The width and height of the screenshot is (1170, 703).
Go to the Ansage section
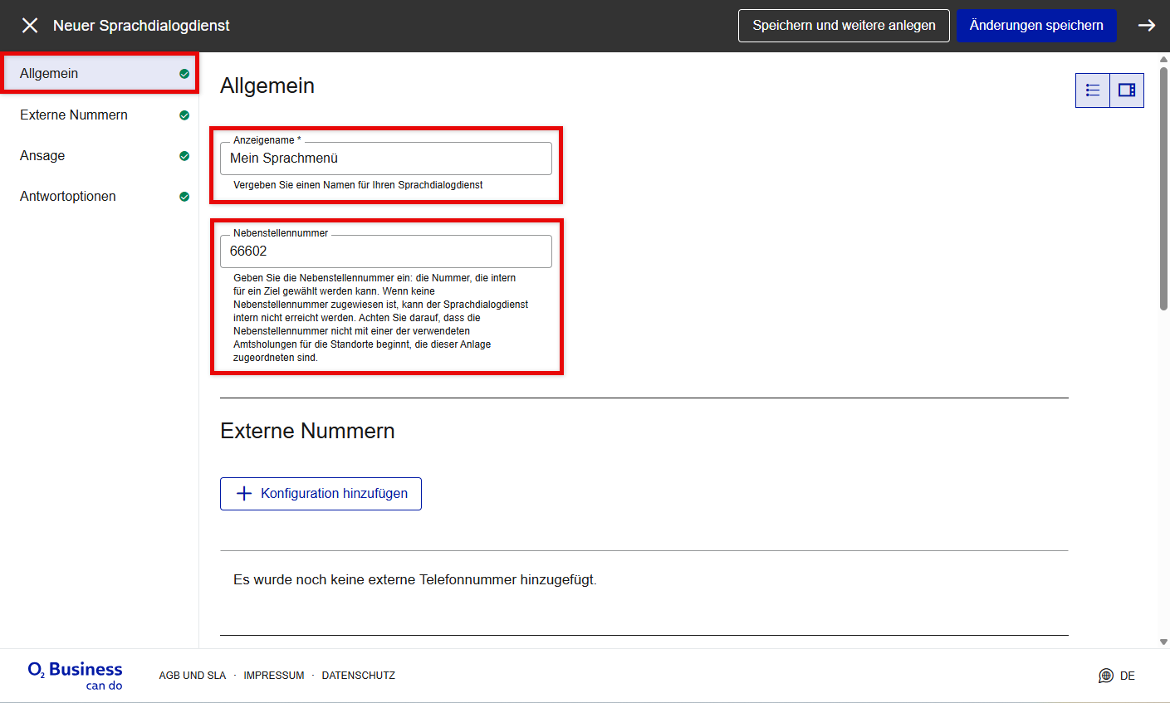42,156
